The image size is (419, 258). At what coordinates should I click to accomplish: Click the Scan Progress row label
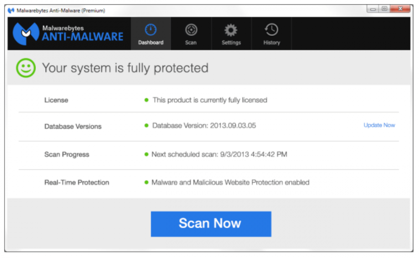coord(67,154)
